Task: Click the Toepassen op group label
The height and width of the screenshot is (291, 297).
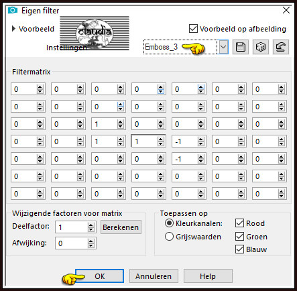Action: 184,213
